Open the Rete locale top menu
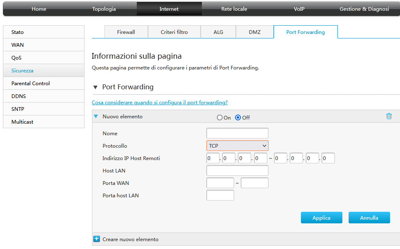The height and width of the screenshot is (249, 400). pos(234,9)
